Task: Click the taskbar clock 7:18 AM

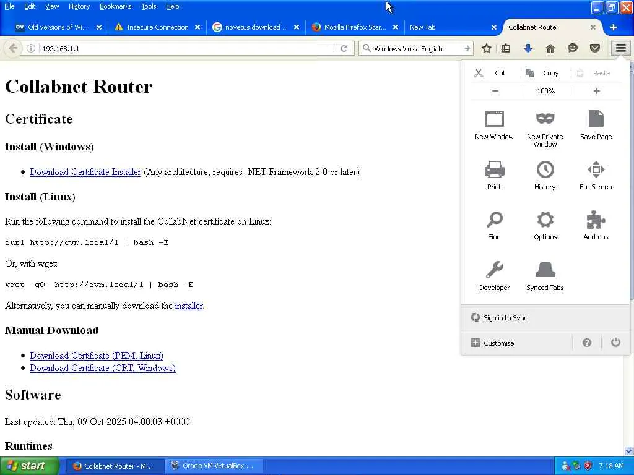Action: click(x=611, y=466)
